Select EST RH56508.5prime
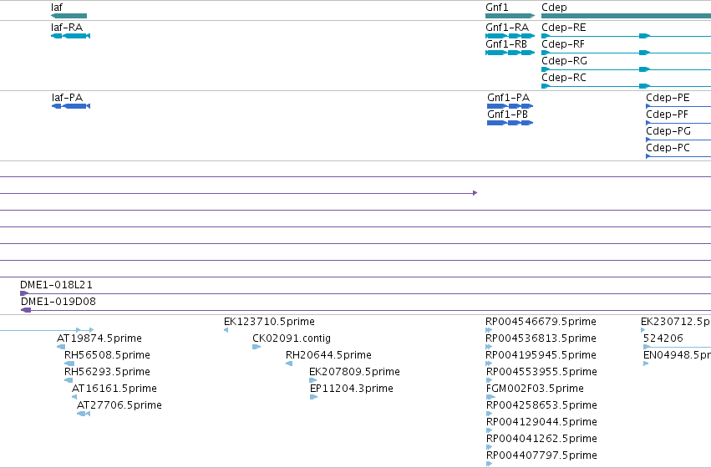This screenshot has width=711, height=468. 69,364
